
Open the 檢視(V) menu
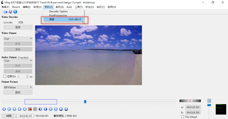coord(37,7)
